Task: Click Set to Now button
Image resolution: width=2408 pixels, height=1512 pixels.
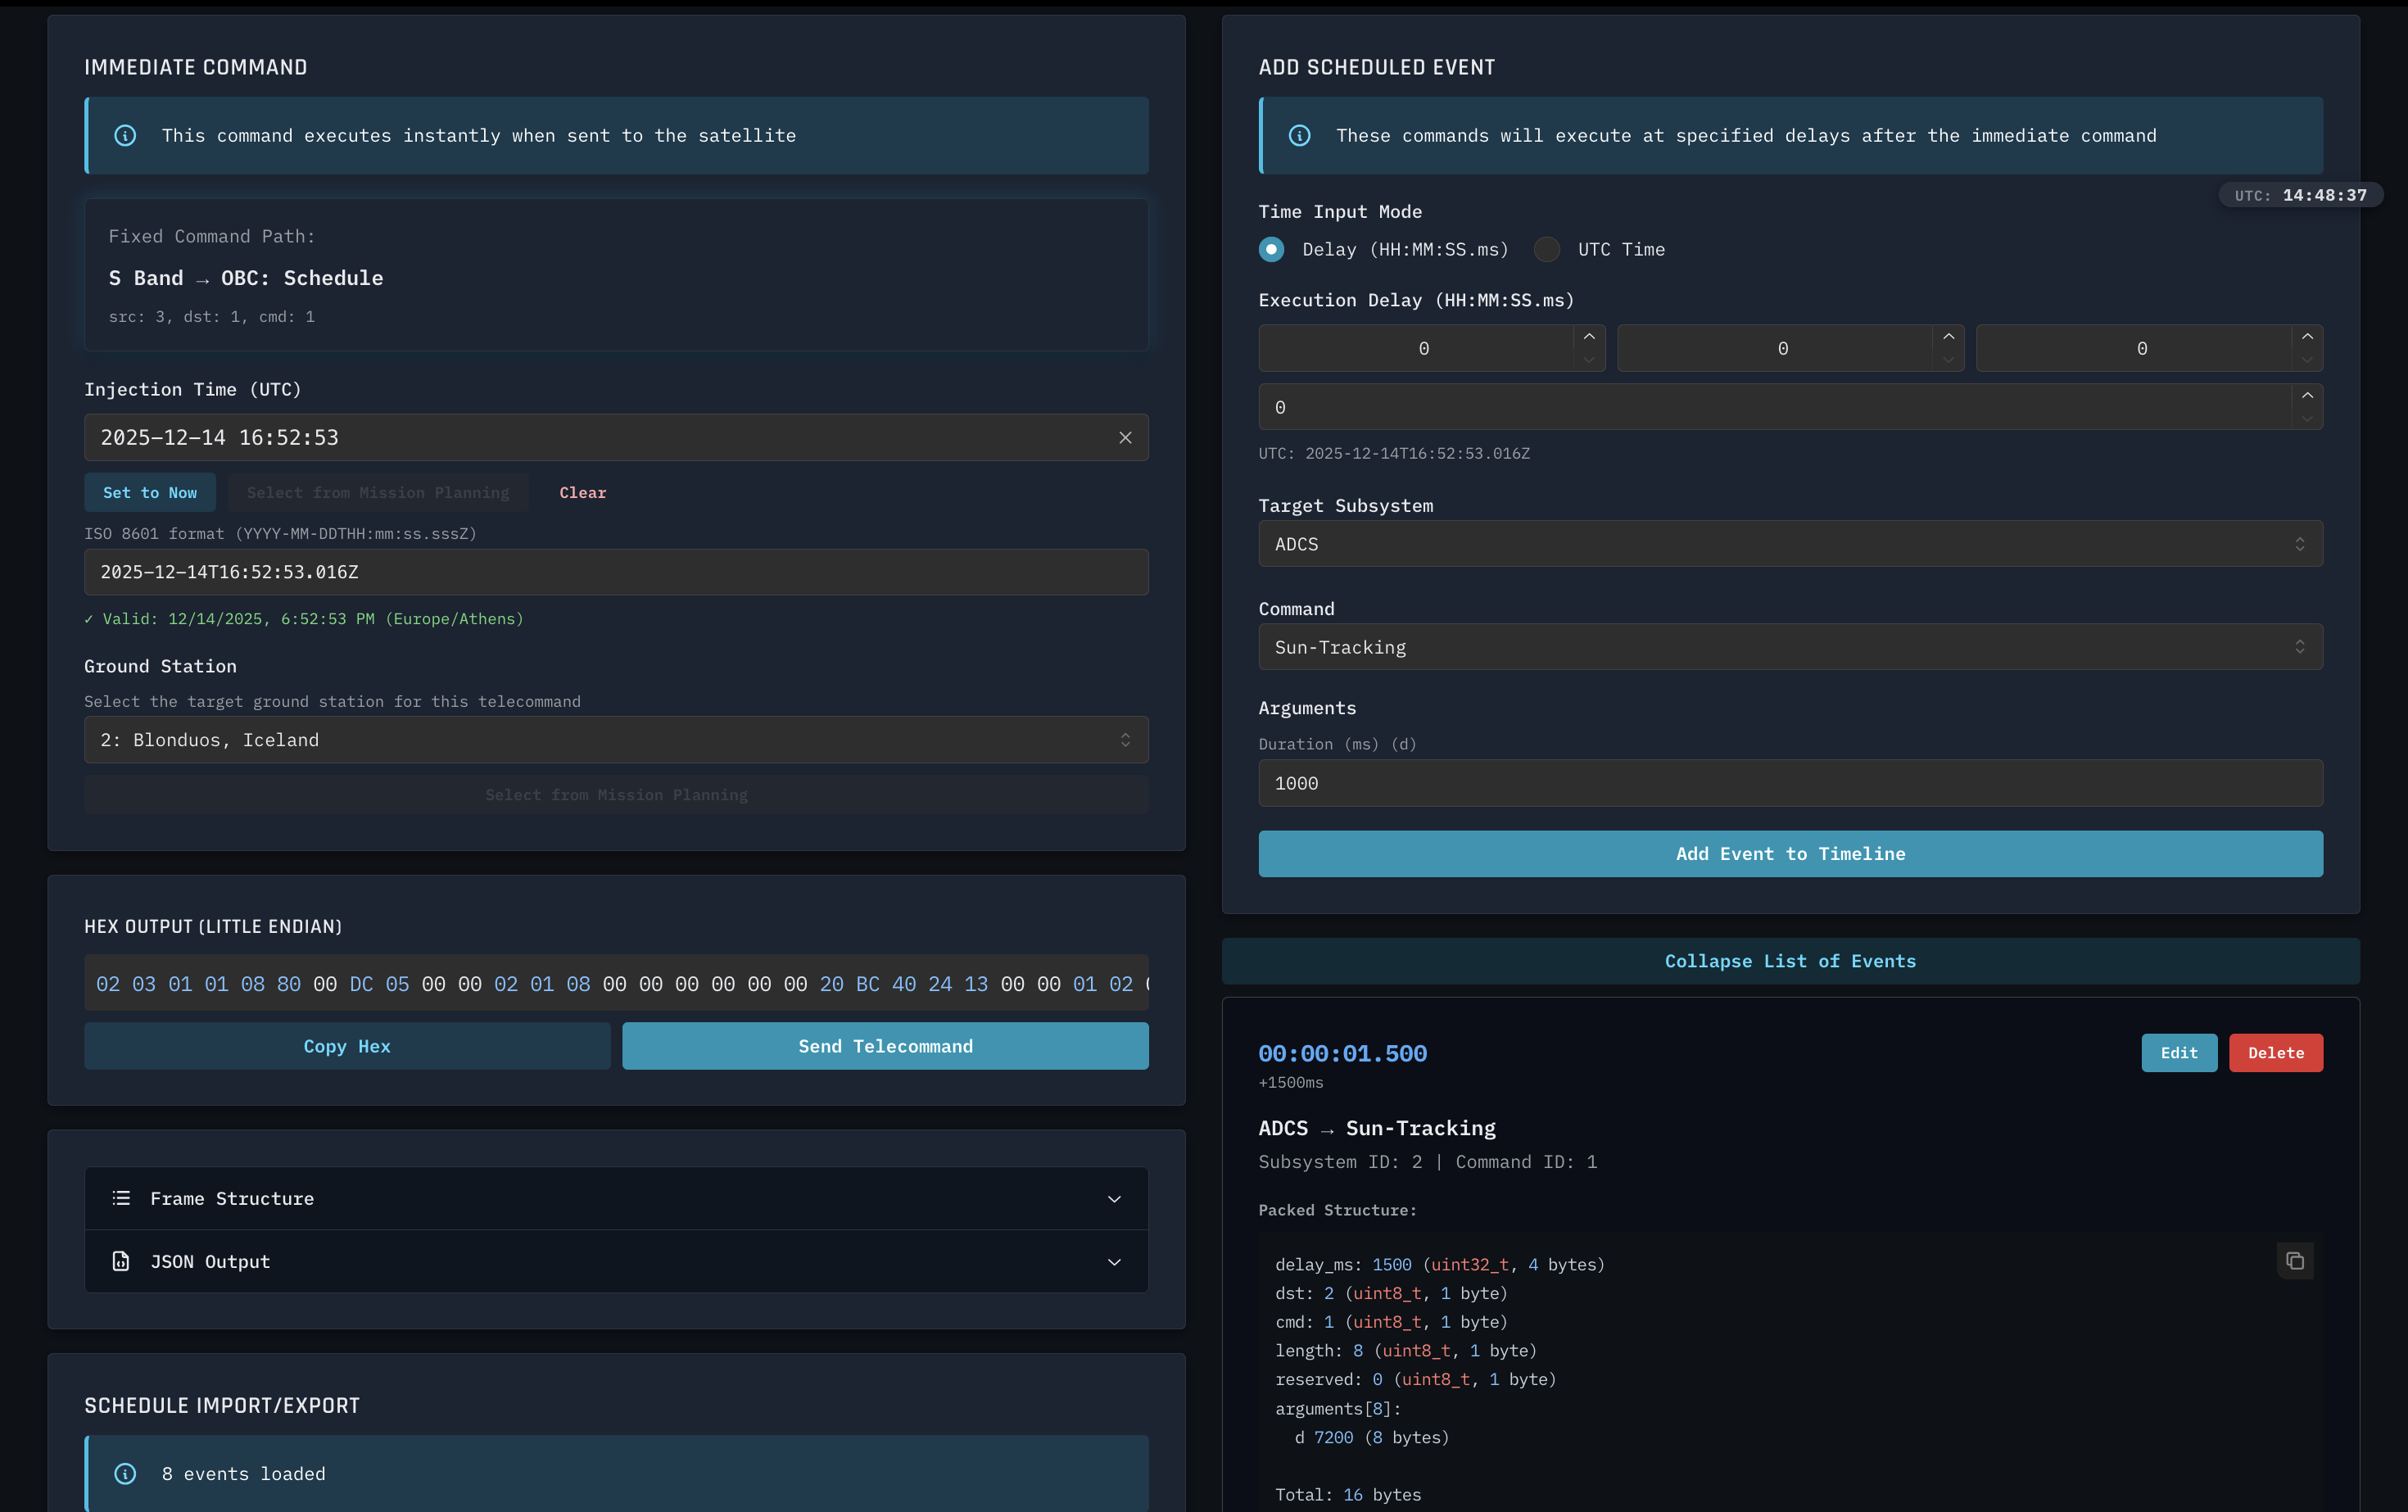Action: (150, 493)
